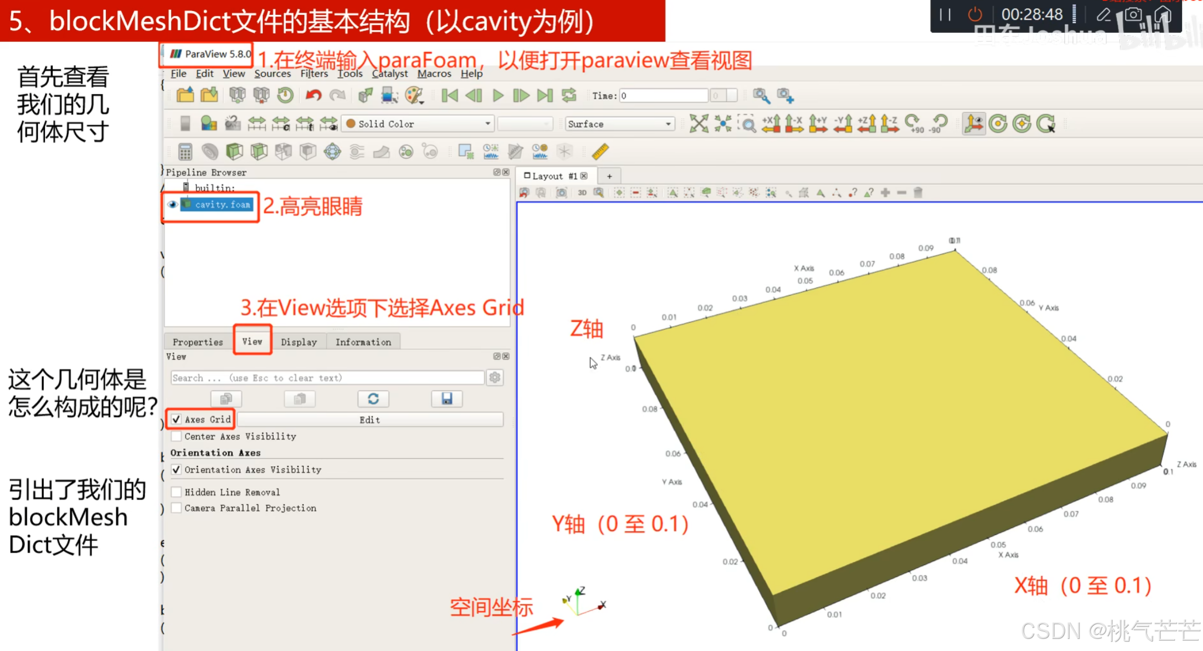The width and height of the screenshot is (1203, 651).
Task: Enable Center Axes Visibility checkbox
Action: [x=176, y=436]
